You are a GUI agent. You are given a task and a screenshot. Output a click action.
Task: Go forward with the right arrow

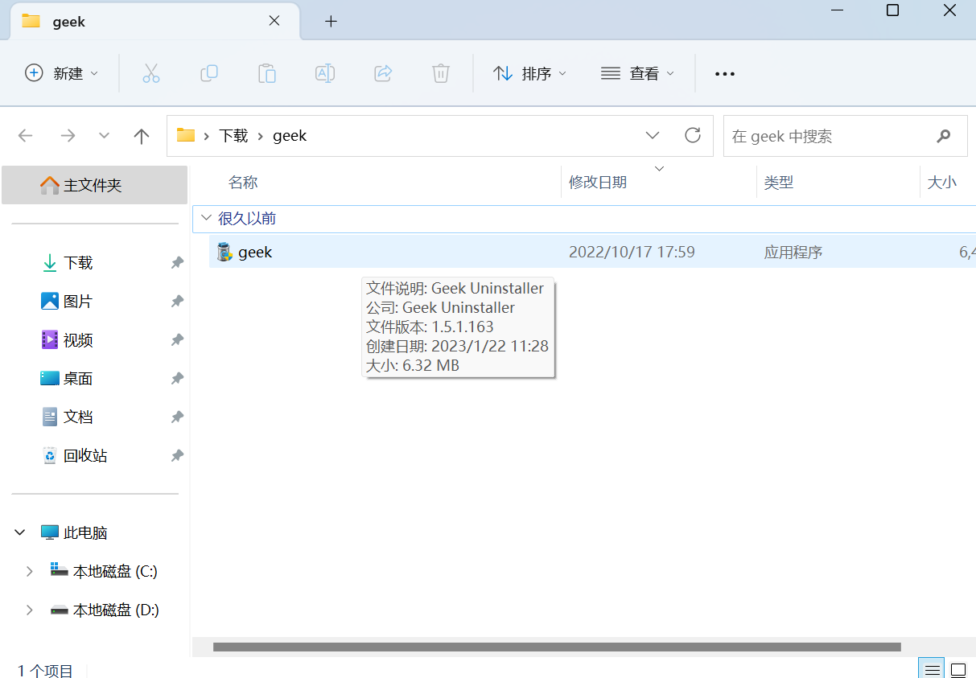68,136
